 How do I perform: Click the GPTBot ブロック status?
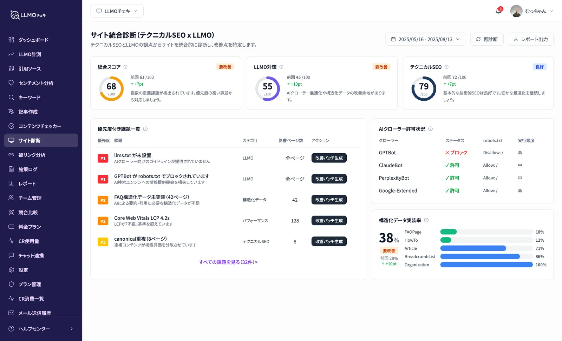tap(456, 153)
